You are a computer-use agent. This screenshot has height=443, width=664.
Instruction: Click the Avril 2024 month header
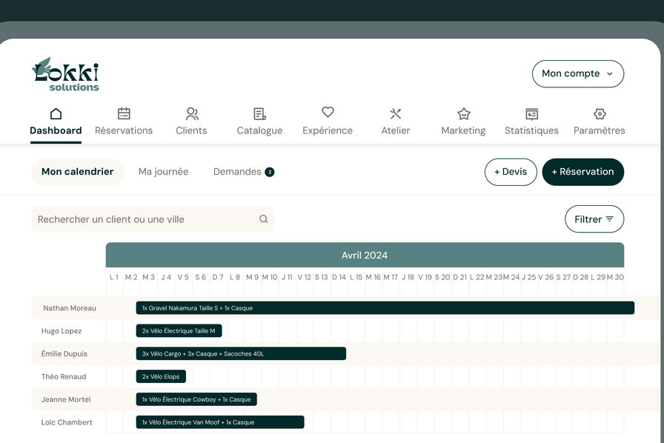365,256
